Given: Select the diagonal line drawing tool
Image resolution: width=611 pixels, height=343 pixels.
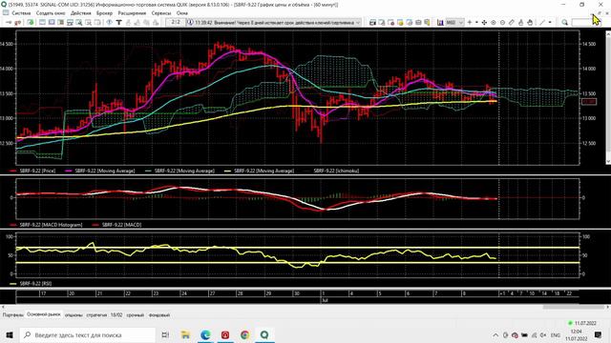Looking at the screenshot, I should 542,23.
